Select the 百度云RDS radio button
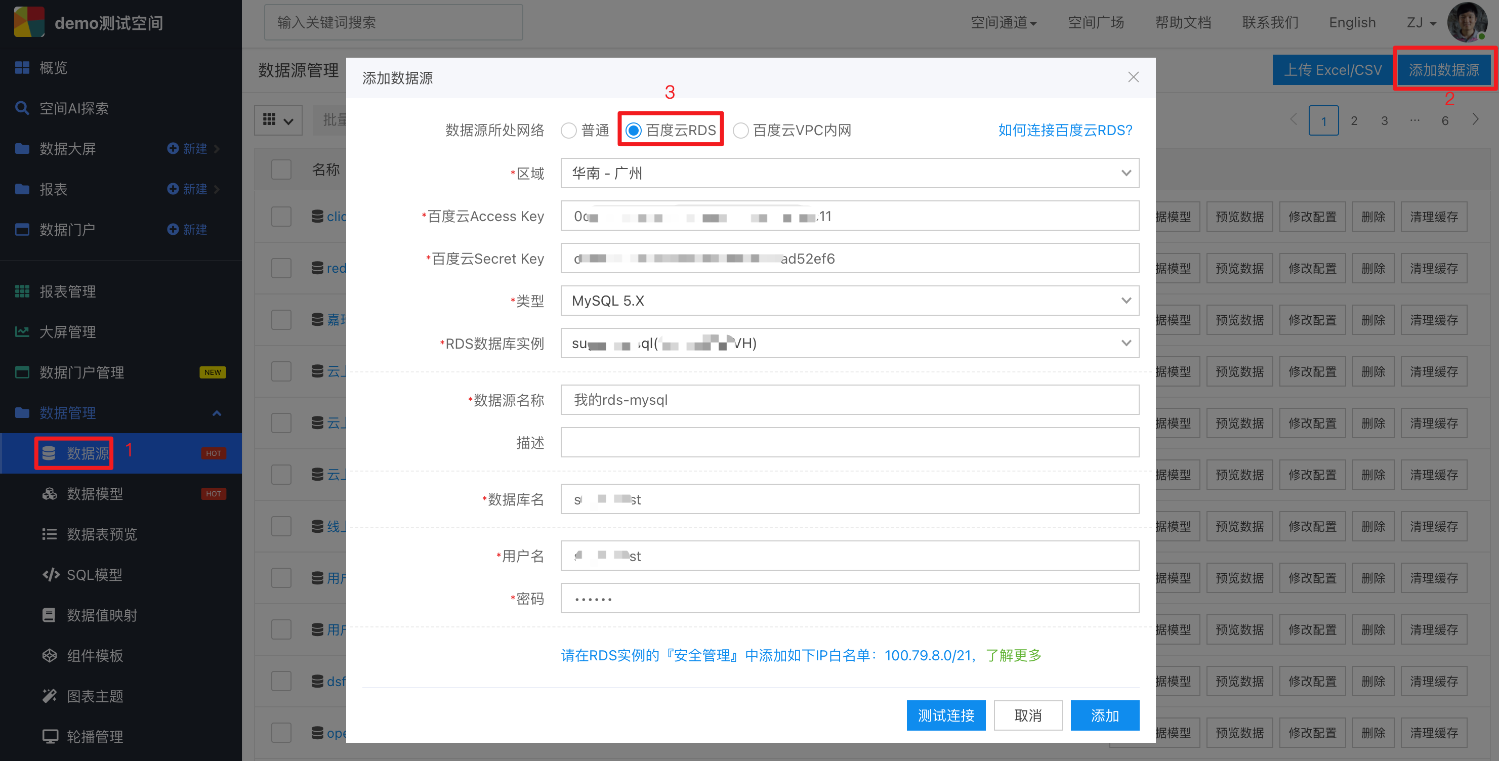Viewport: 1499px width, 761px height. pos(634,131)
